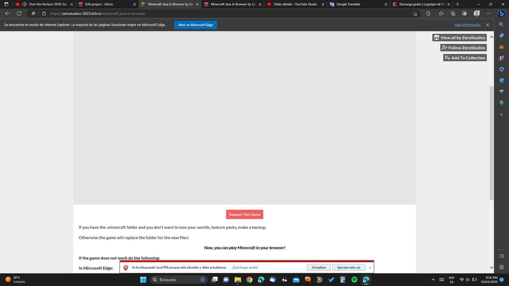Open the sidebar Tools briefcase icon
Viewport: 509px width, 286px height.
(501, 47)
